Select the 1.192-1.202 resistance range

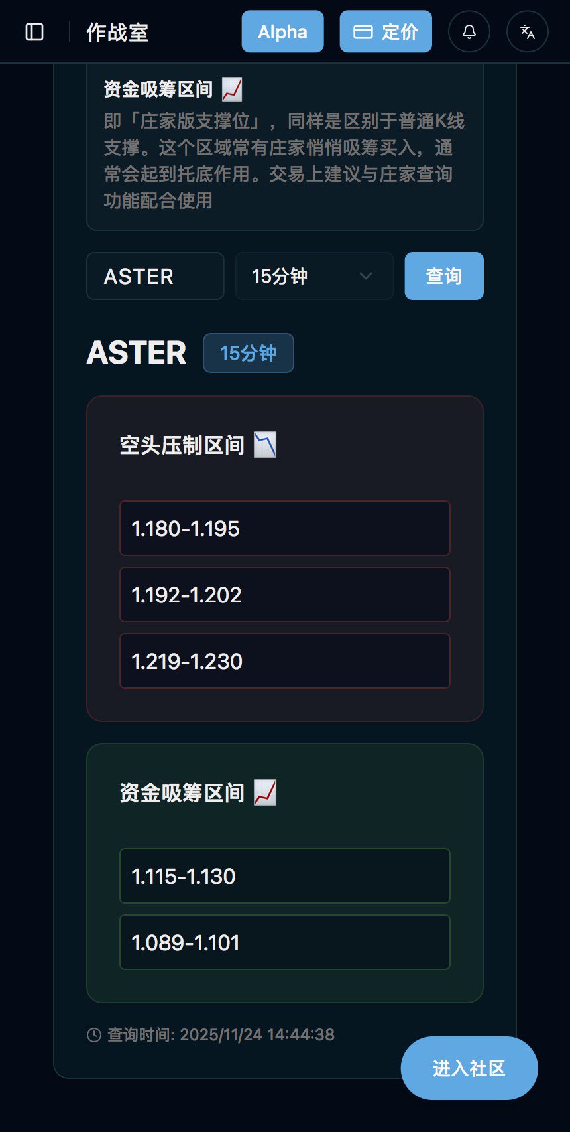click(285, 595)
